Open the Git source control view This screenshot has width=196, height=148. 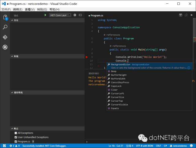pos(5,37)
